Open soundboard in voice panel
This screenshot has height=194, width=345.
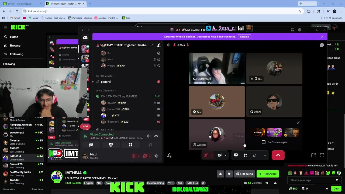click(150, 145)
